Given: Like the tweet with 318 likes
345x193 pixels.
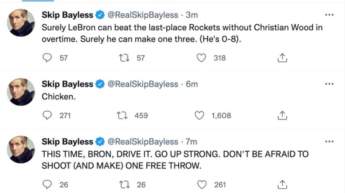Looking at the screenshot, I should point(201,58).
